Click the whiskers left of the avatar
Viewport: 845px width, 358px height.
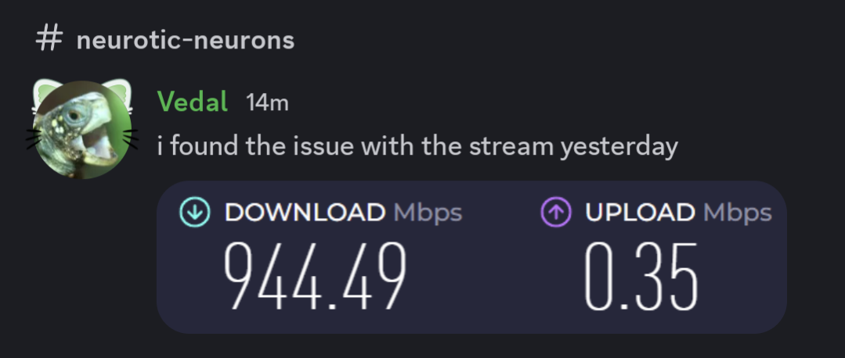click(34, 139)
